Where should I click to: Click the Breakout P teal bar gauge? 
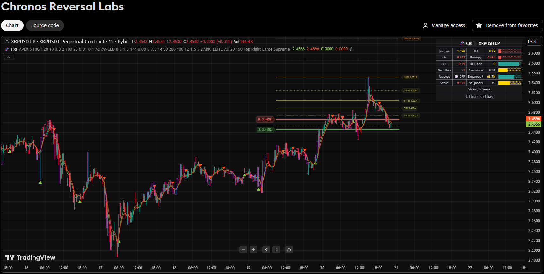pyautogui.click(x=510, y=77)
